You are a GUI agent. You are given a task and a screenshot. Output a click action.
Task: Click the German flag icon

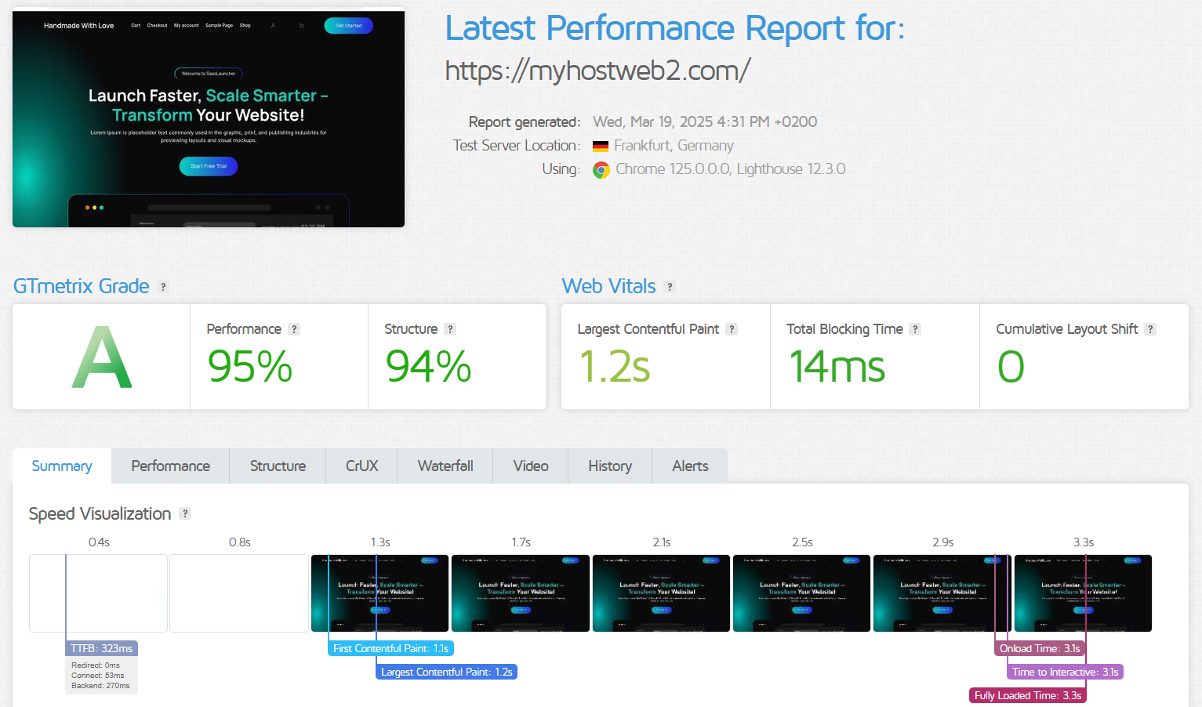(601, 146)
